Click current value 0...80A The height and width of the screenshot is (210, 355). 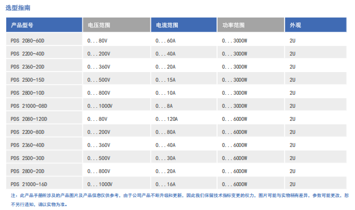click(x=165, y=132)
